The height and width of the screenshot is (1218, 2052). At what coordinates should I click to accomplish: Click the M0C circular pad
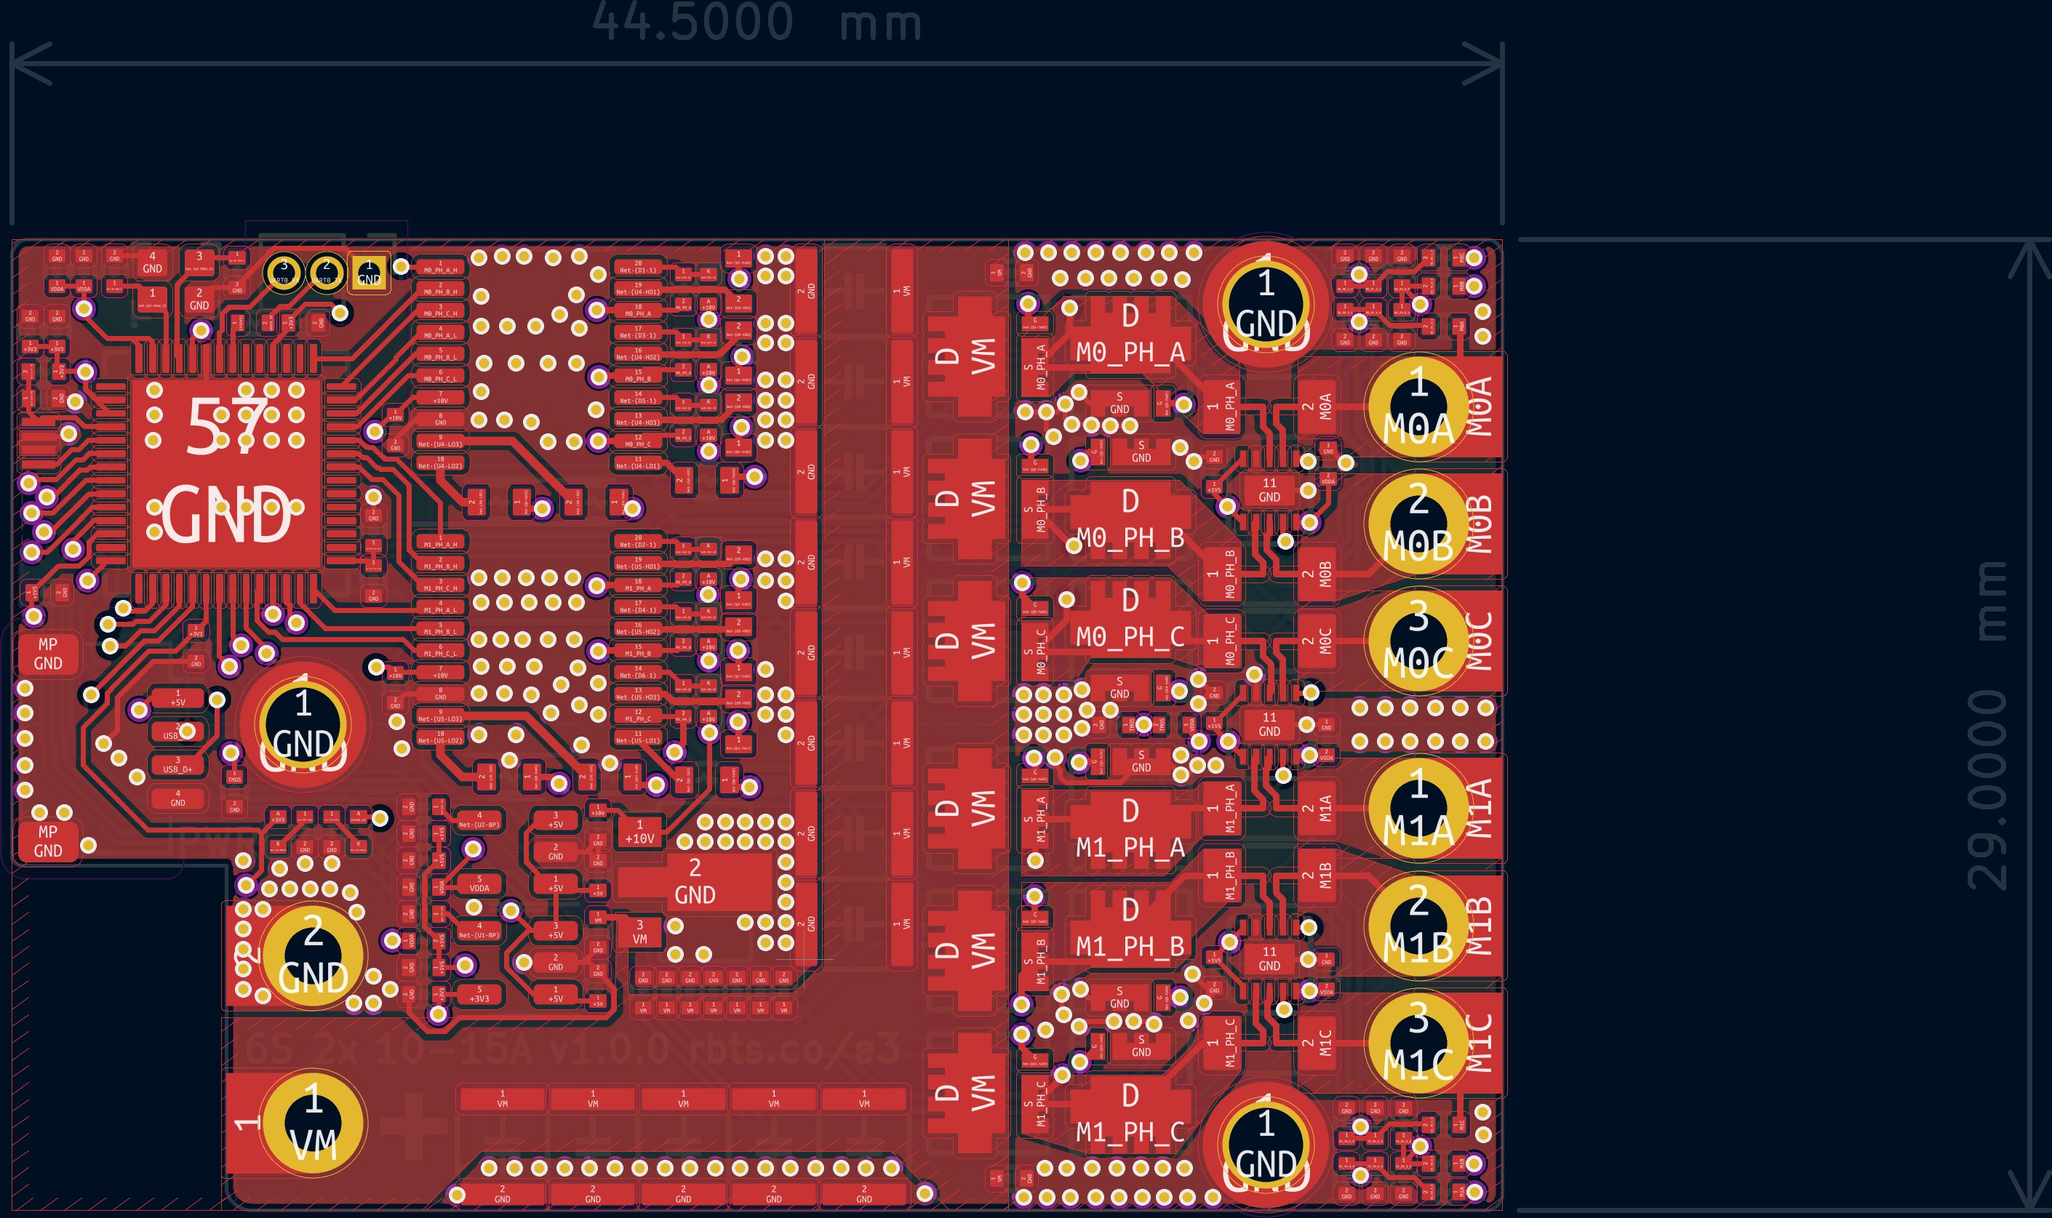(1418, 640)
